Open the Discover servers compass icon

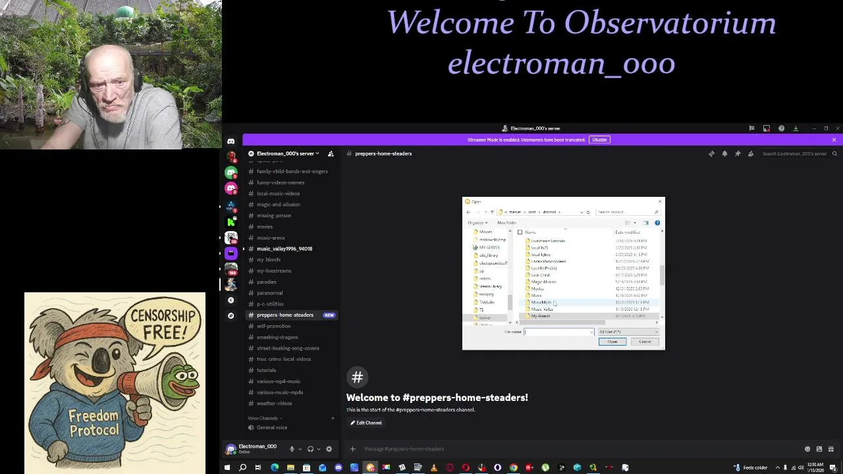[x=231, y=316]
